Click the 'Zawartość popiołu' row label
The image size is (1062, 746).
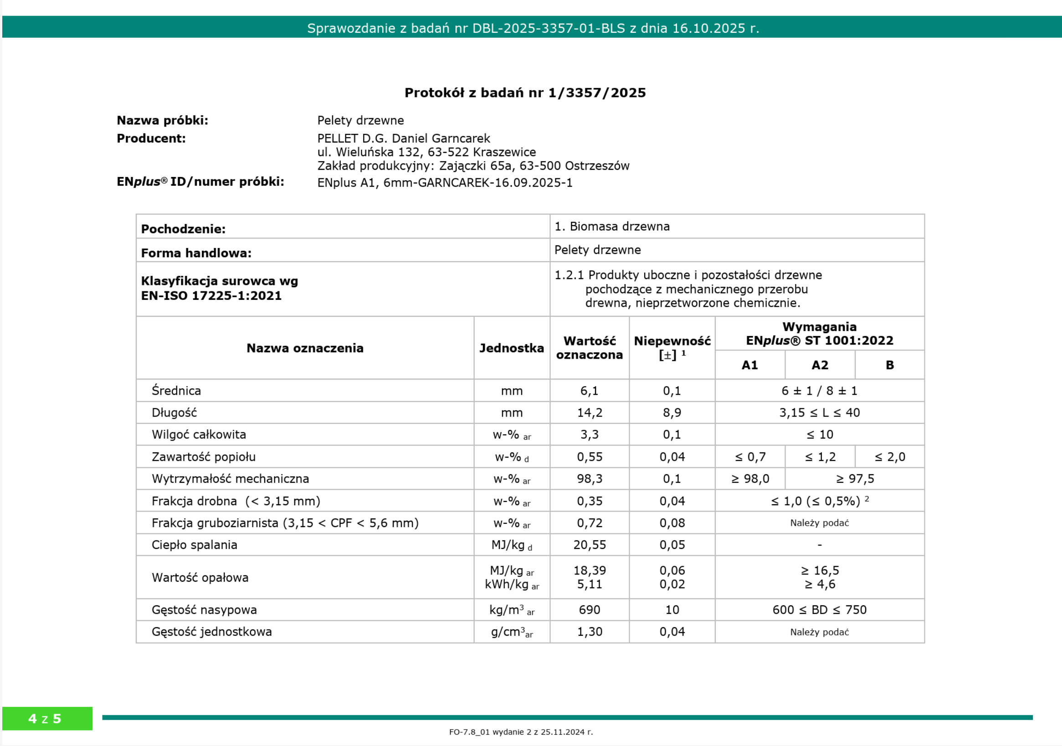(x=204, y=457)
